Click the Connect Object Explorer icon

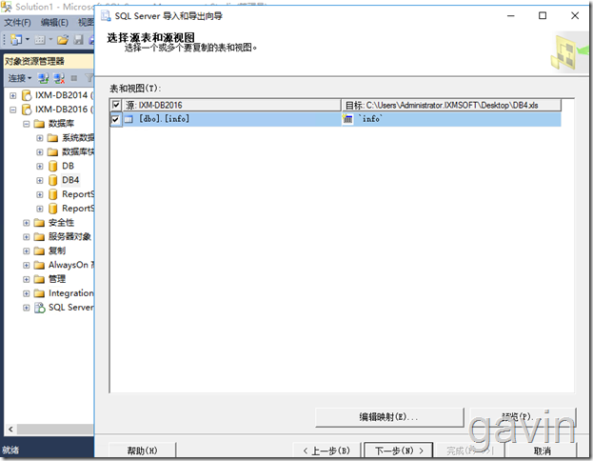pyautogui.click(x=43, y=78)
